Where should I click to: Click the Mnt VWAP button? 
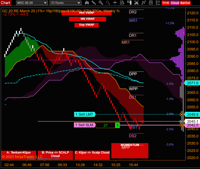[87, 13]
